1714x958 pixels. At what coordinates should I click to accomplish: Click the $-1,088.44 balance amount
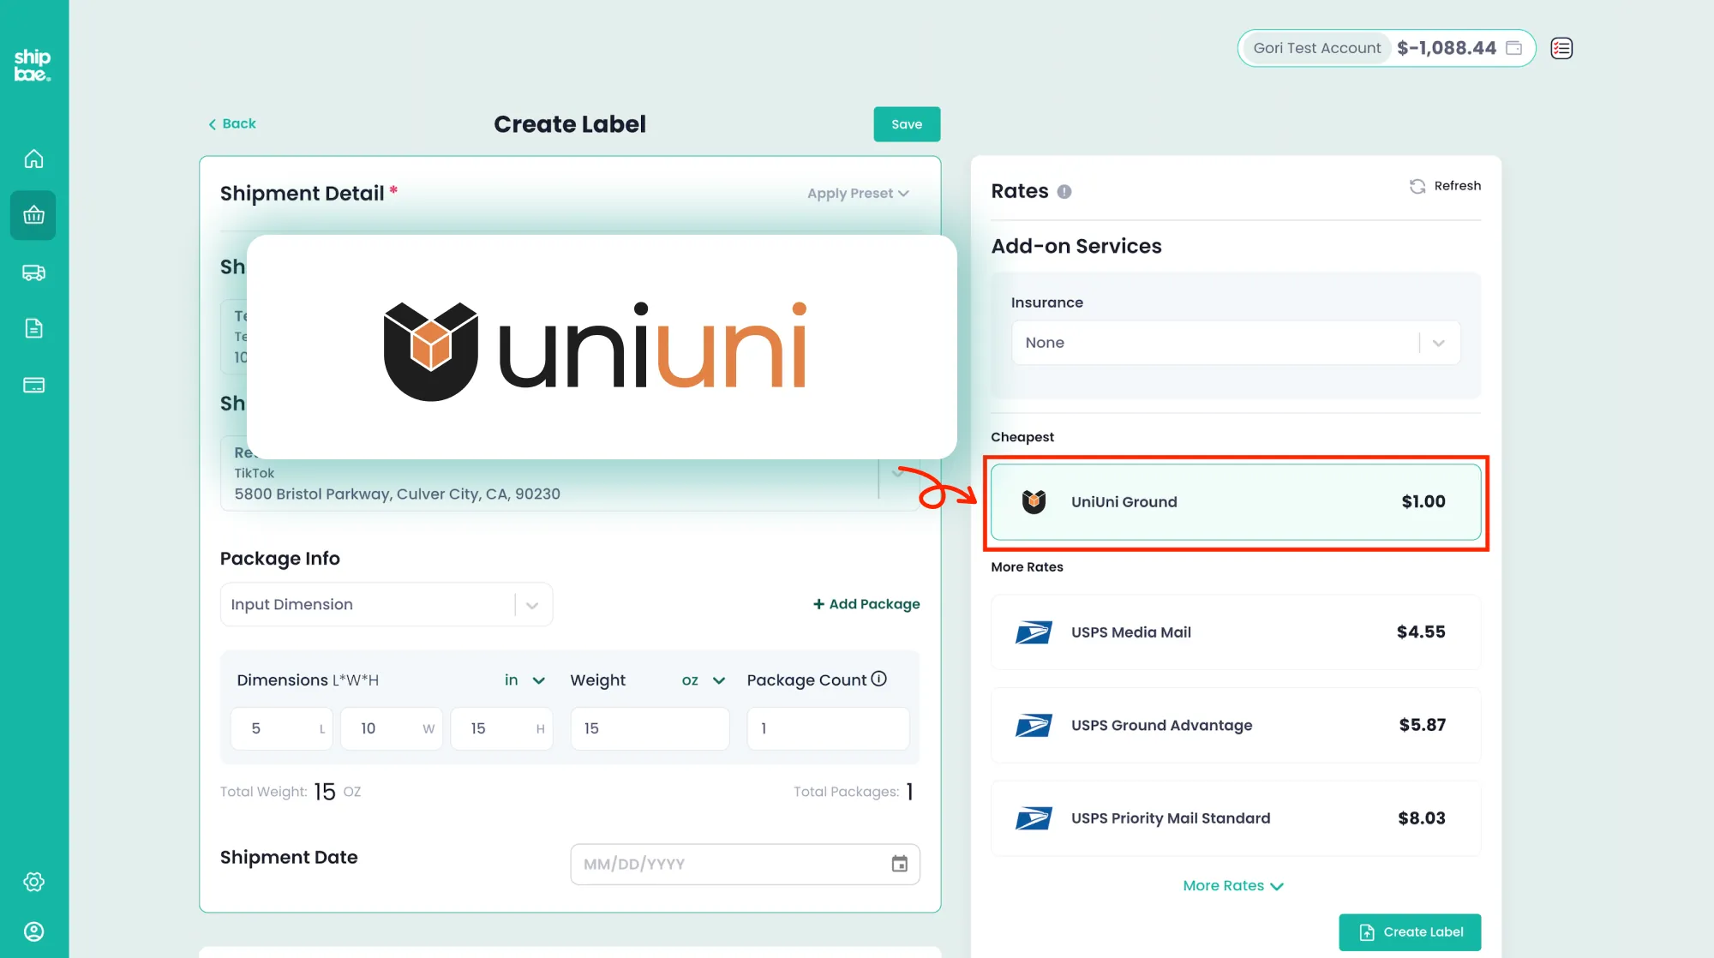coord(1447,48)
